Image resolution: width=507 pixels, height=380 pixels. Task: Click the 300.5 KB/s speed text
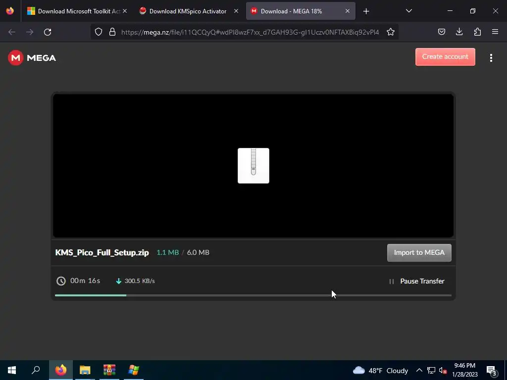140,281
